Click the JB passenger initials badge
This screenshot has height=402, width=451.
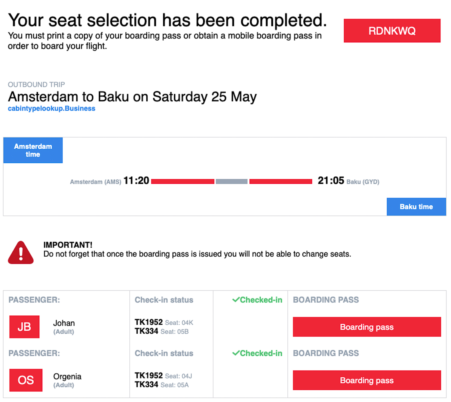click(24, 327)
